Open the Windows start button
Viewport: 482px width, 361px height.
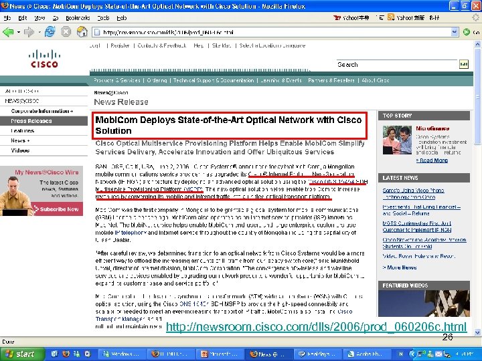21,354
